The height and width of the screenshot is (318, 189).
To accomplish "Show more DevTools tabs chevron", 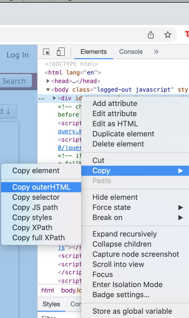I will [156, 52].
